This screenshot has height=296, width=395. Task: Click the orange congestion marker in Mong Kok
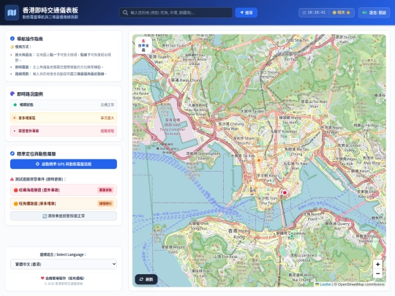coord(259,160)
